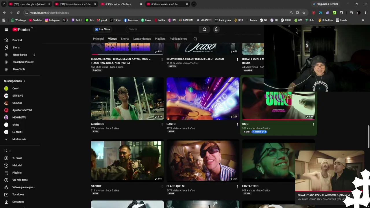Switch to the Principal channel tab

(x=98, y=39)
